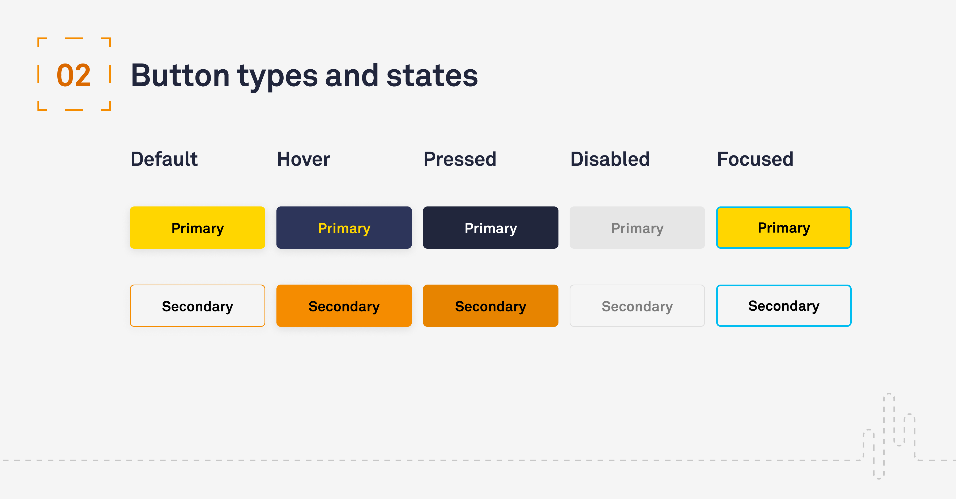This screenshot has height=499, width=956.
Task: Click the Secondary button under Pressed
Action: pyautogui.click(x=490, y=306)
